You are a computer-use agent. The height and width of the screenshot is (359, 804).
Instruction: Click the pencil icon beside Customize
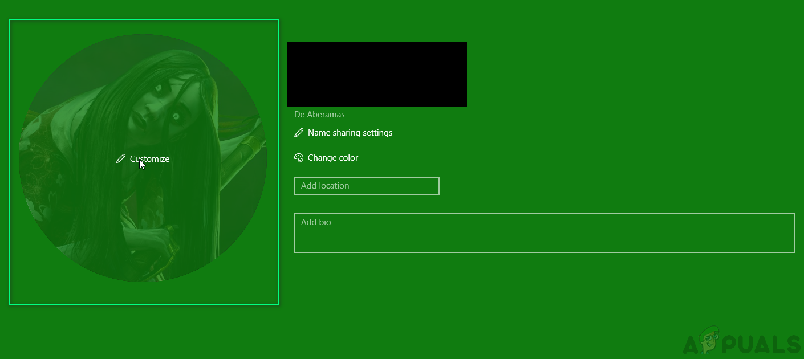click(120, 159)
